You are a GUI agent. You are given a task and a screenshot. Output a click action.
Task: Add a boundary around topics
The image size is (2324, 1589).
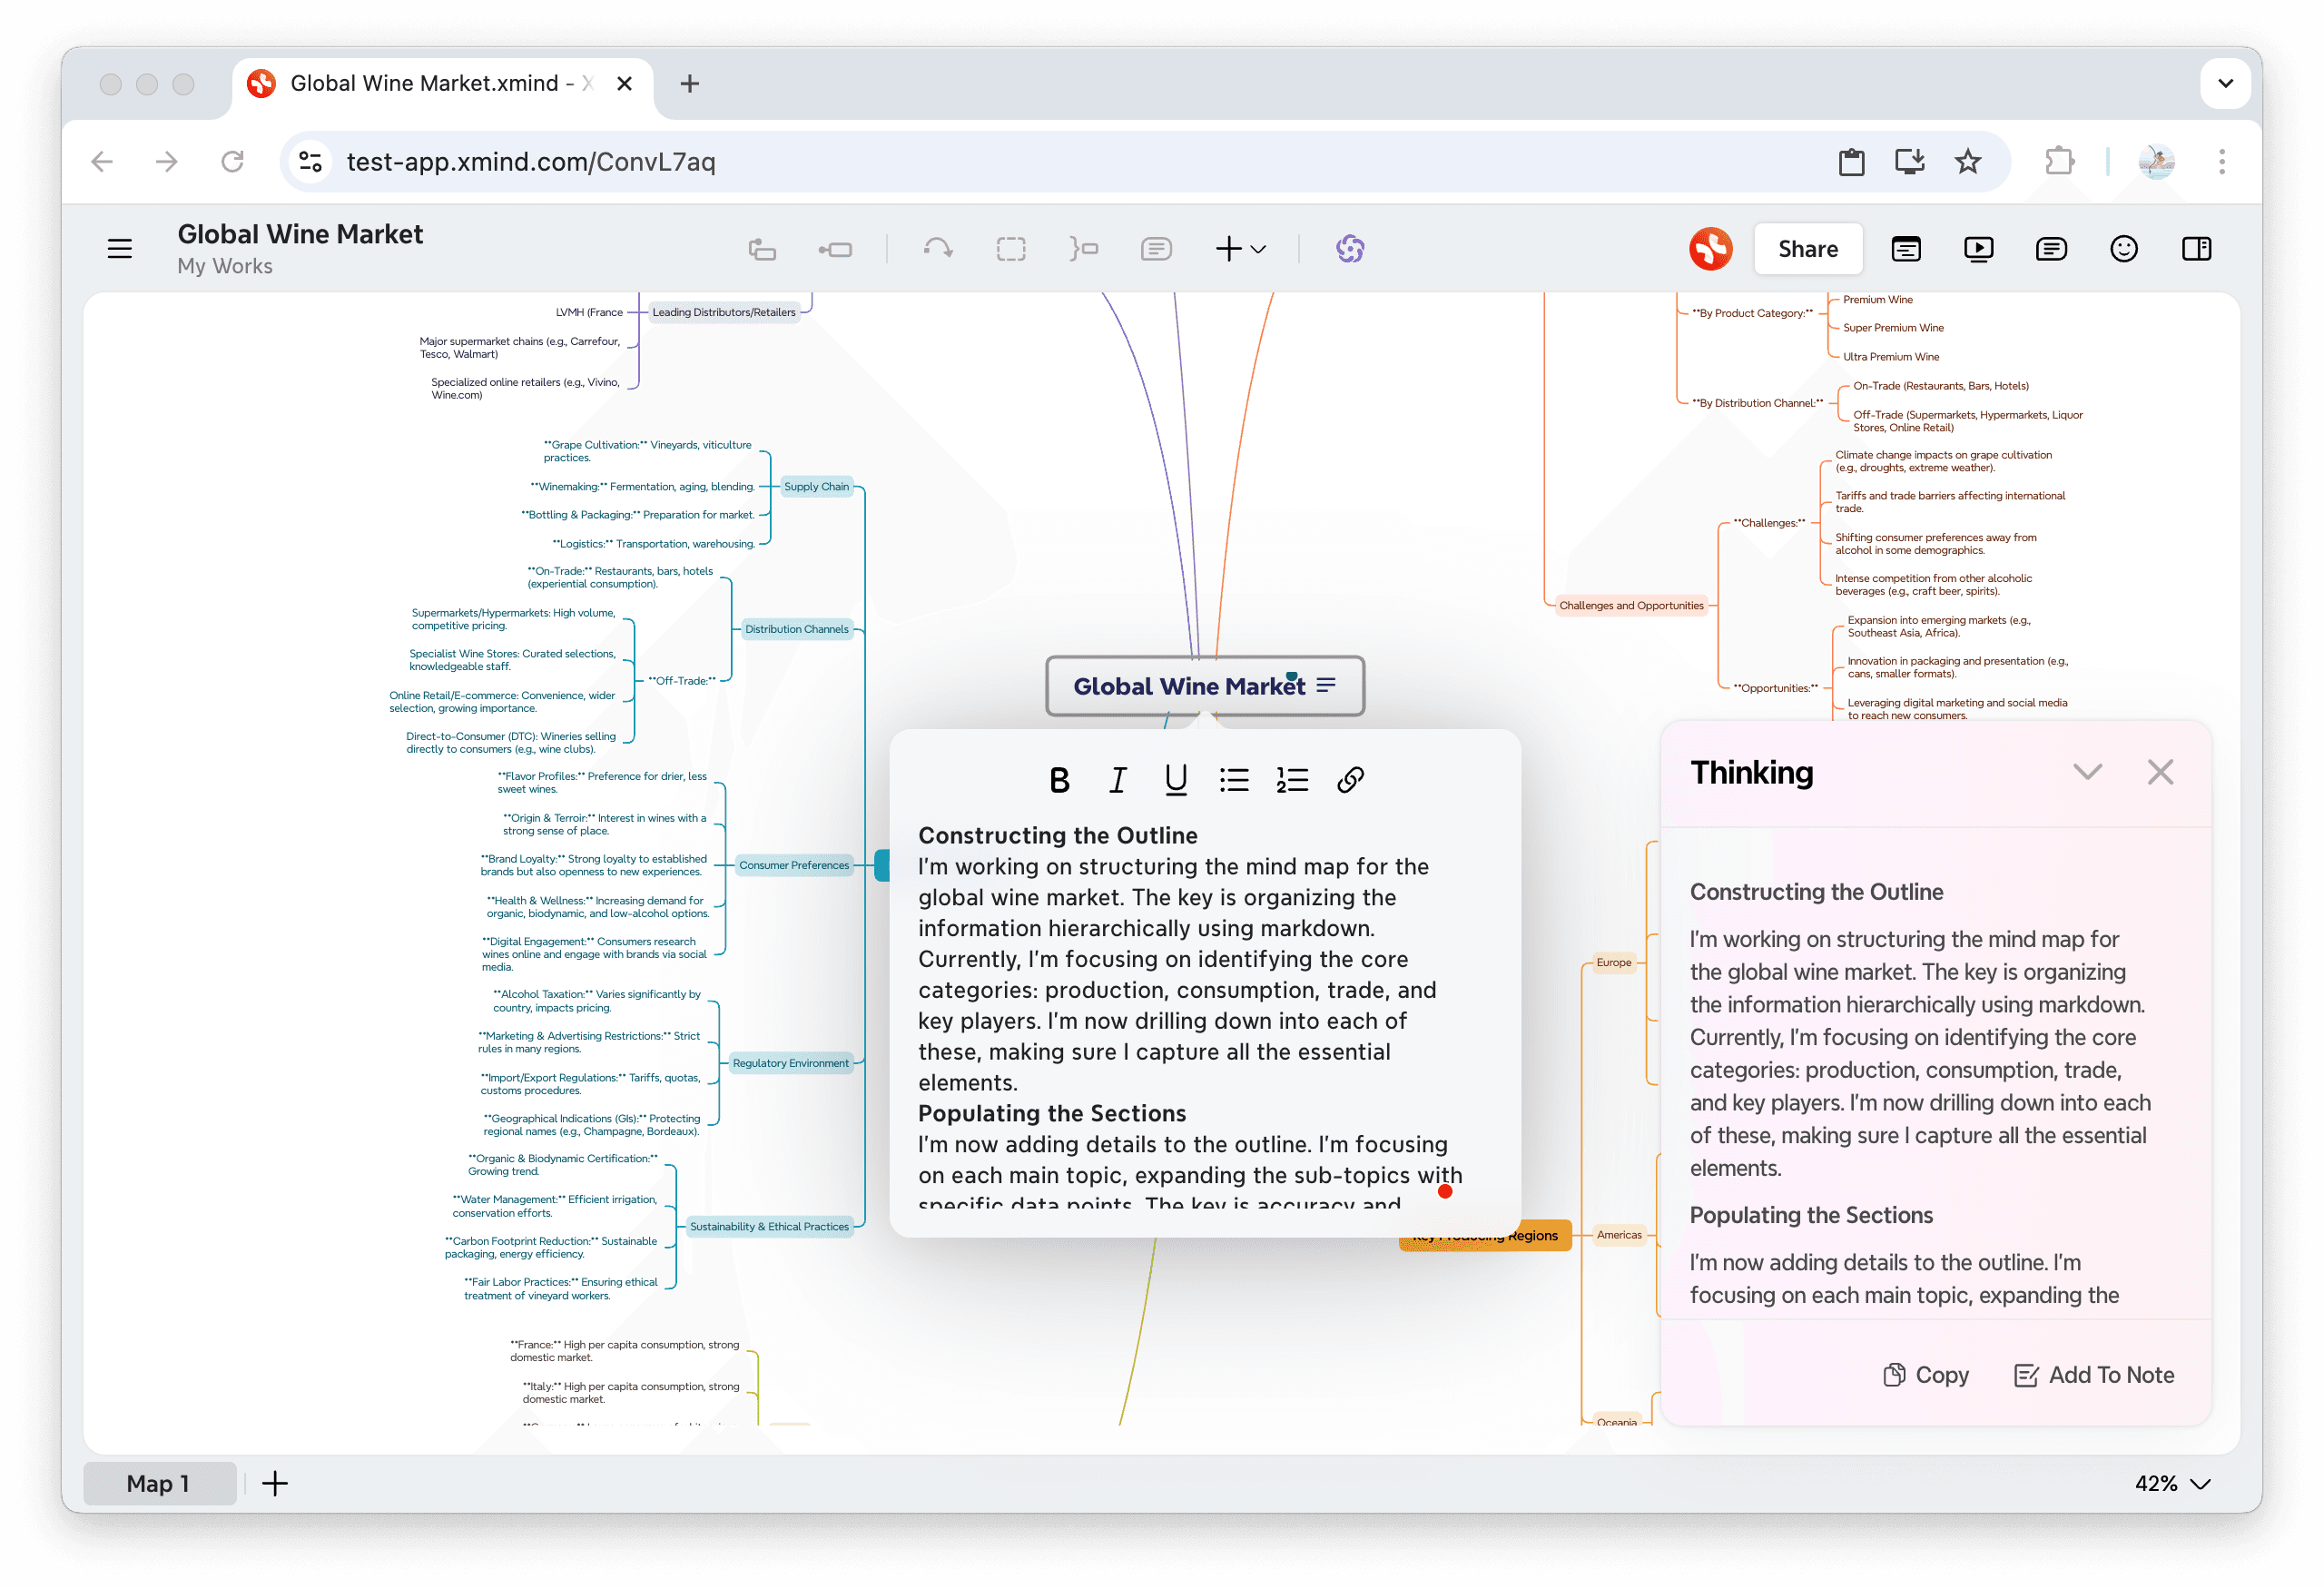(x=1011, y=248)
